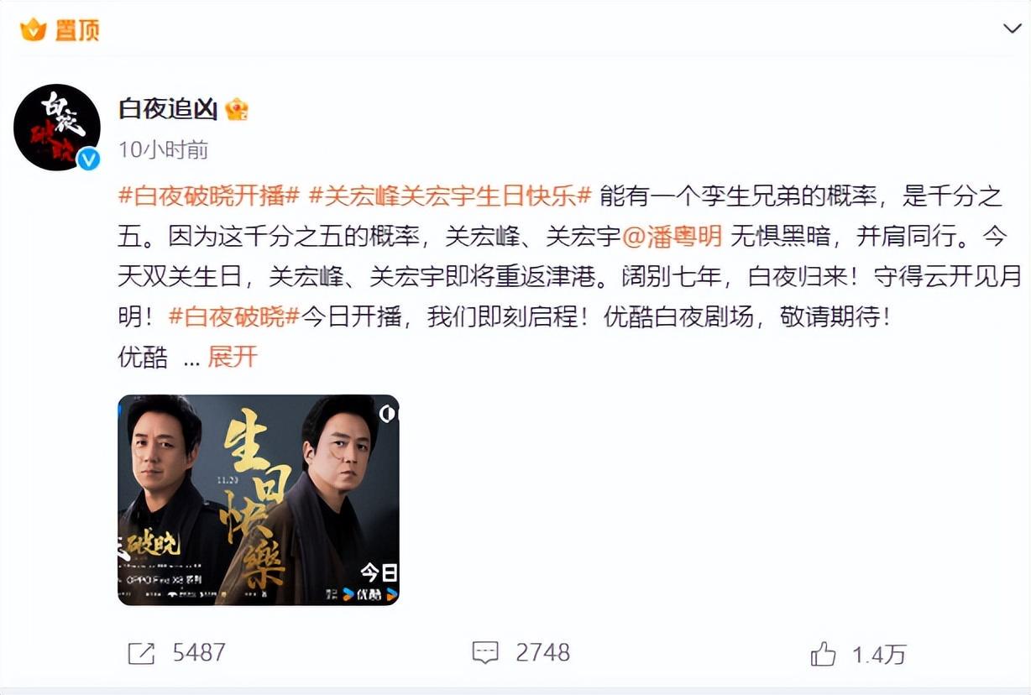
Task: Open the 生日快乐 poster thumbnail
Action: point(259,499)
